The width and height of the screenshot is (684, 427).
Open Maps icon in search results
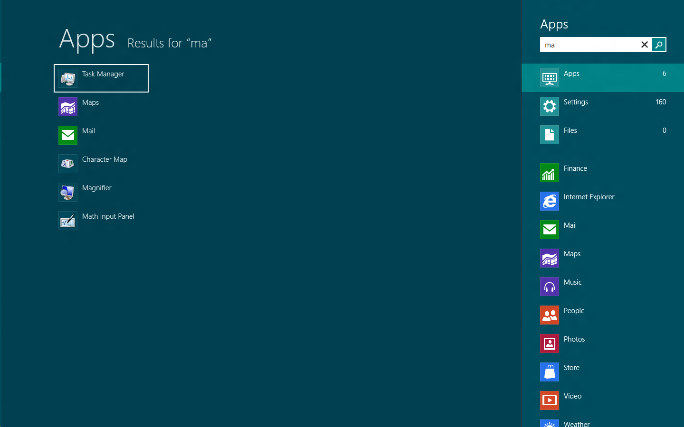(68, 107)
